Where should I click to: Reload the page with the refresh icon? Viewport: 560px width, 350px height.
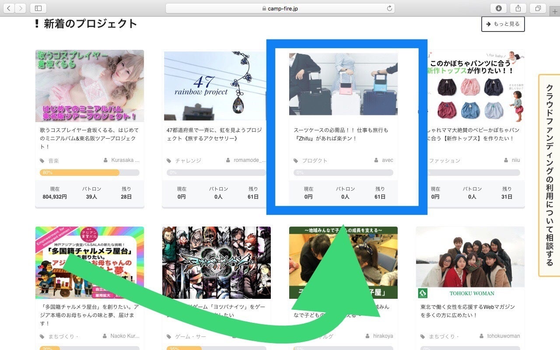coord(389,8)
